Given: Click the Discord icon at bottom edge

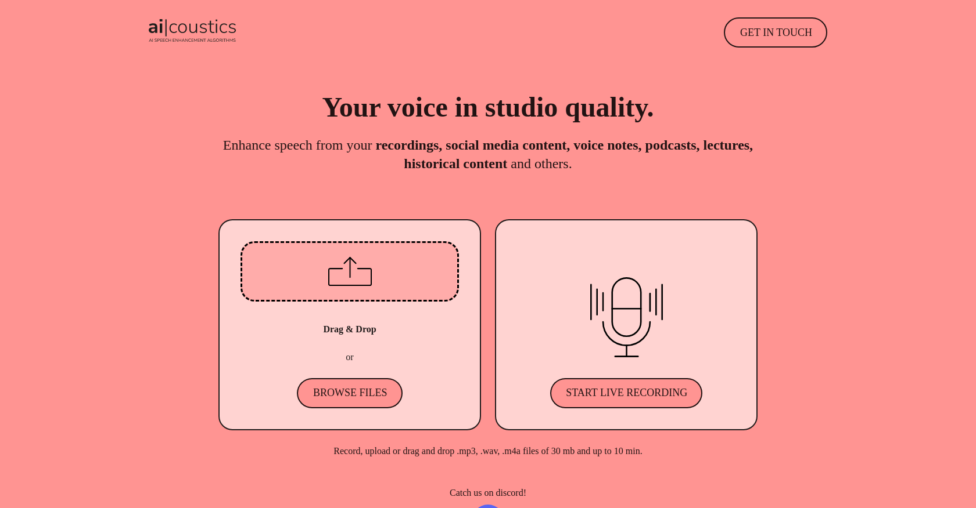Looking at the screenshot, I should [487, 506].
